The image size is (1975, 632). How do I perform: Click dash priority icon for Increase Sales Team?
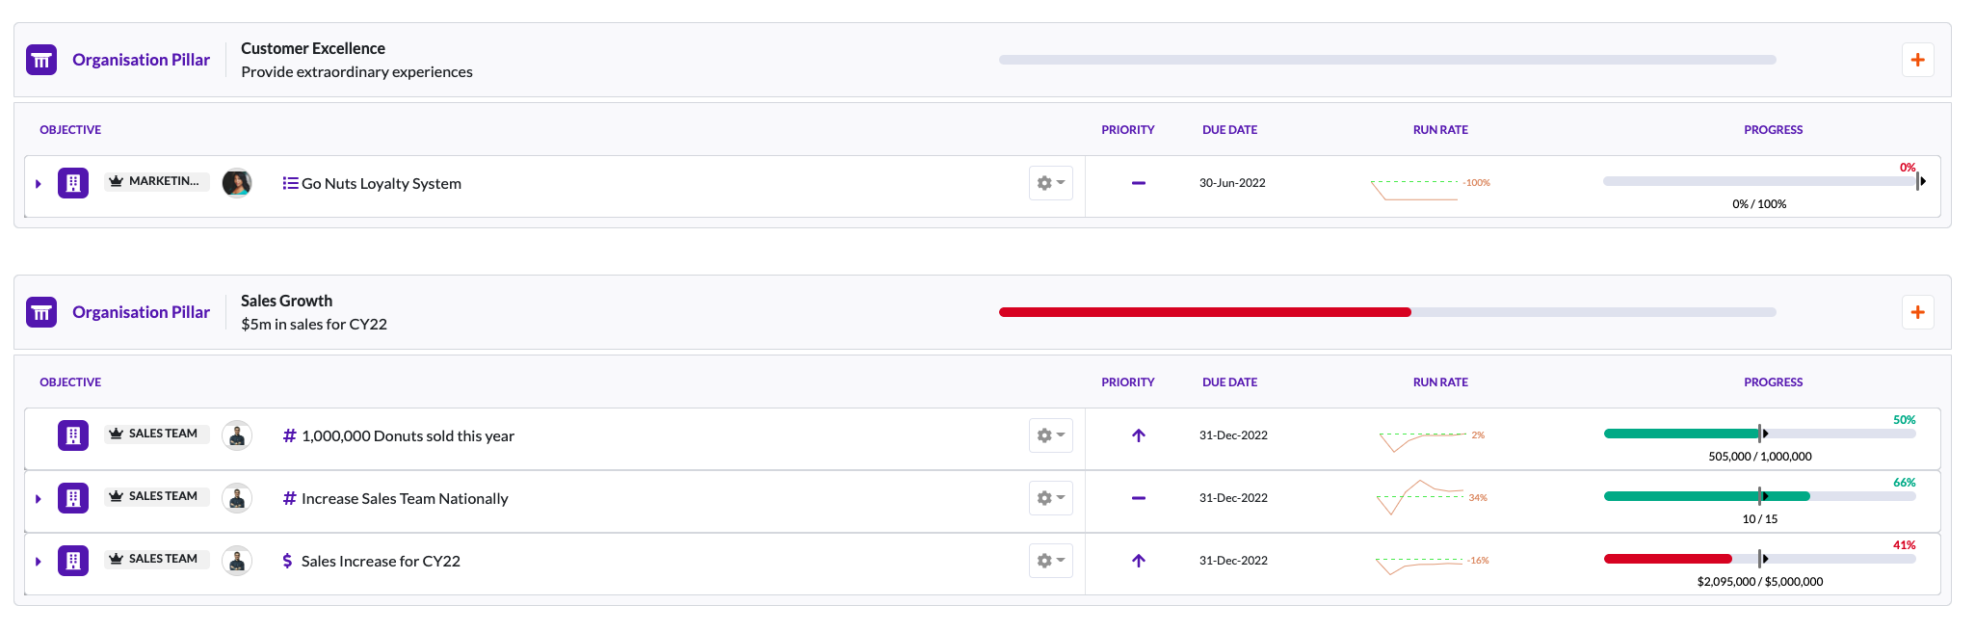(1139, 498)
